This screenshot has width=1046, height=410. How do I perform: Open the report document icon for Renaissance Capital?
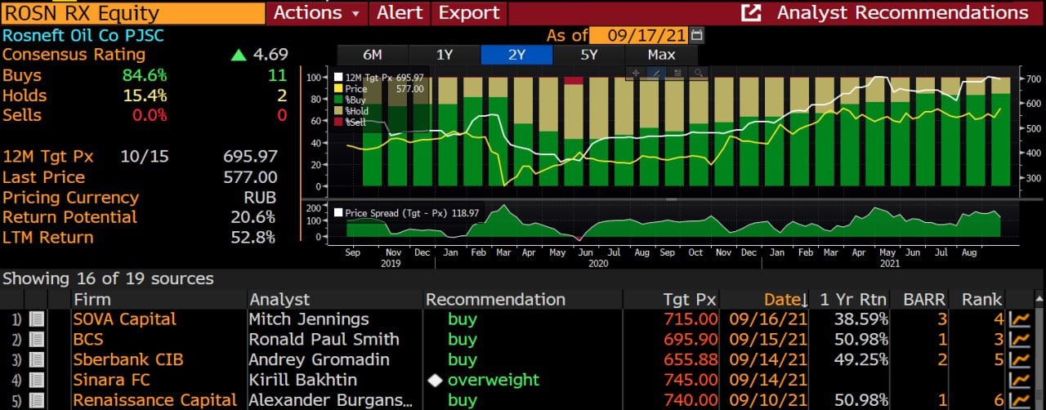point(36,400)
